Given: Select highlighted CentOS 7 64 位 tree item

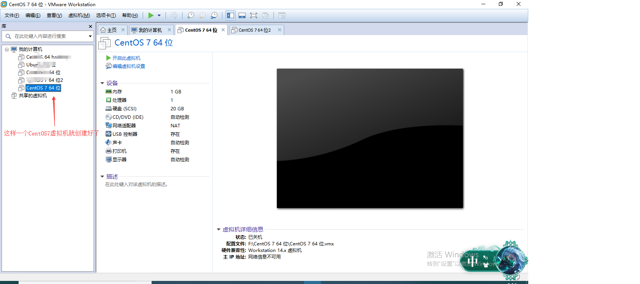Looking at the screenshot, I should tap(43, 88).
